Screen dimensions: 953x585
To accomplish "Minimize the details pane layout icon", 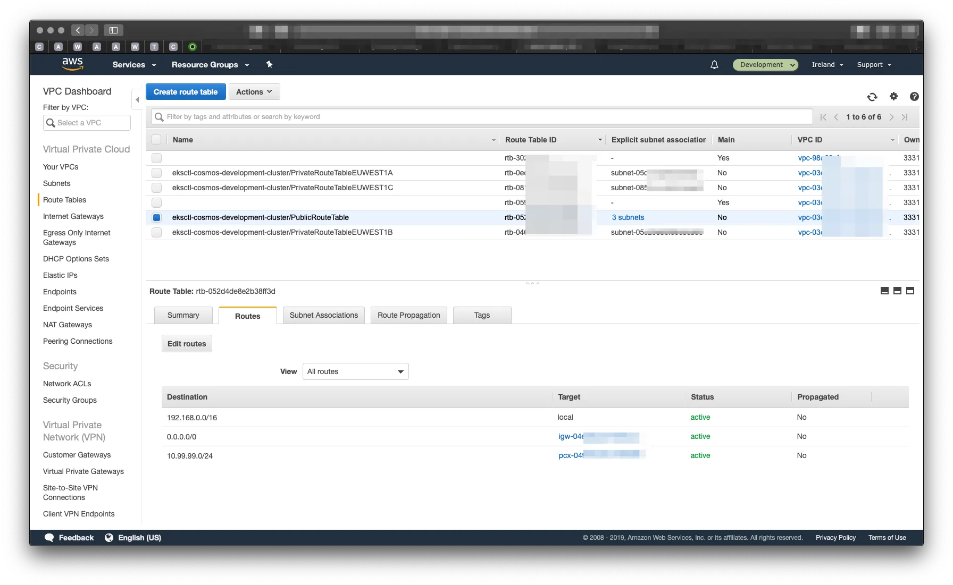I will (x=884, y=291).
